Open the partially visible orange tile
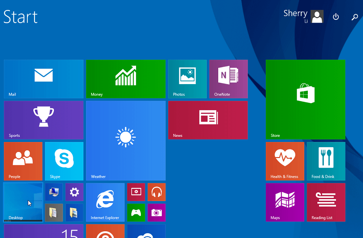Viewport: 363px width, 238px height. click(x=105, y=231)
